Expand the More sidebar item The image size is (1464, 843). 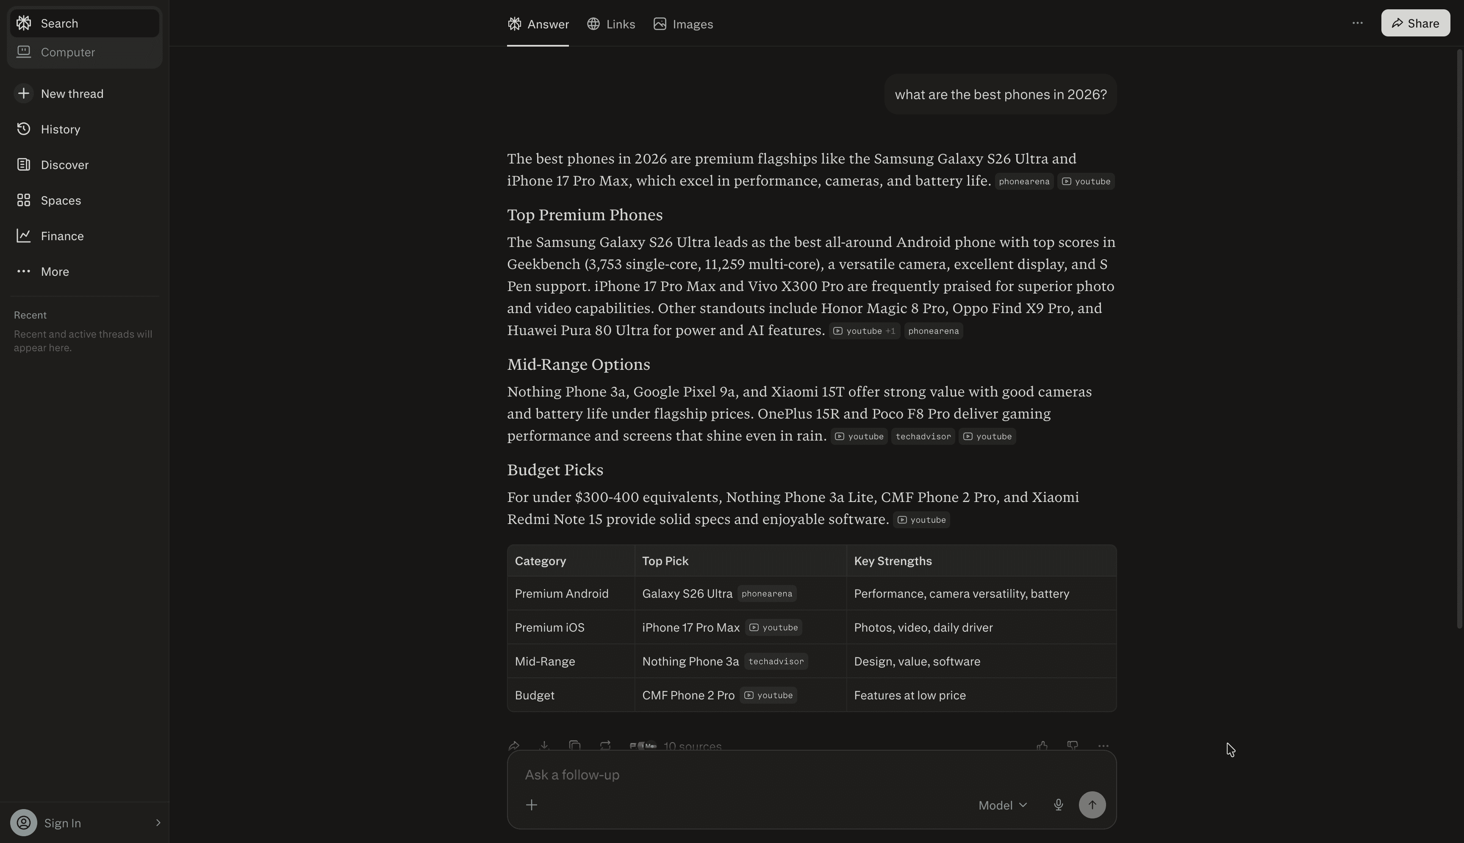click(54, 272)
